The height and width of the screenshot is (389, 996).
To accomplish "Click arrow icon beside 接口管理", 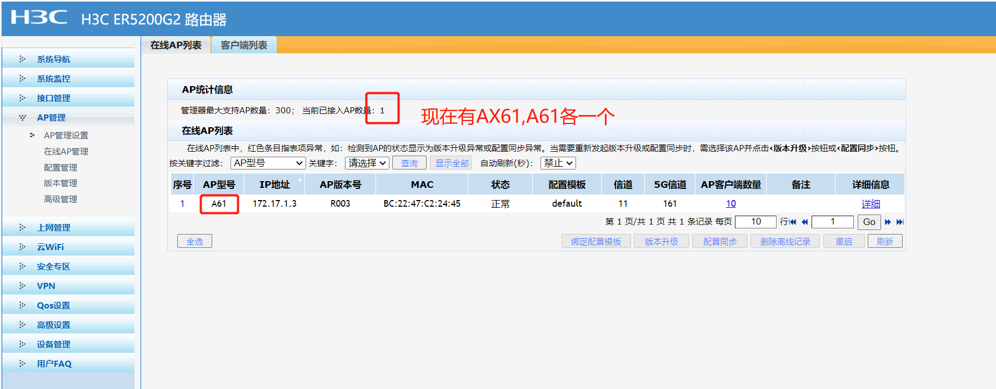I will coord(22,98).
